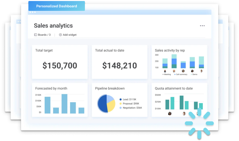Expand the Boards / 3 selector

coord(44,35)
